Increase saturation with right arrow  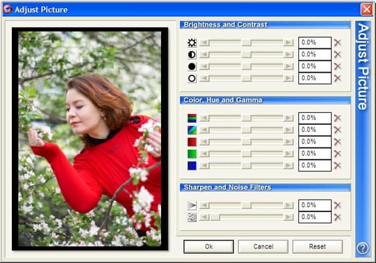[288, 118]
